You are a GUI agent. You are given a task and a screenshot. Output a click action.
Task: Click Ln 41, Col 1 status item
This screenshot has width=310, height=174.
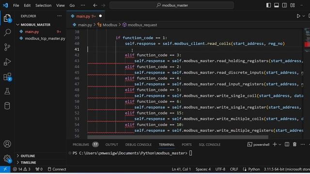181,169
